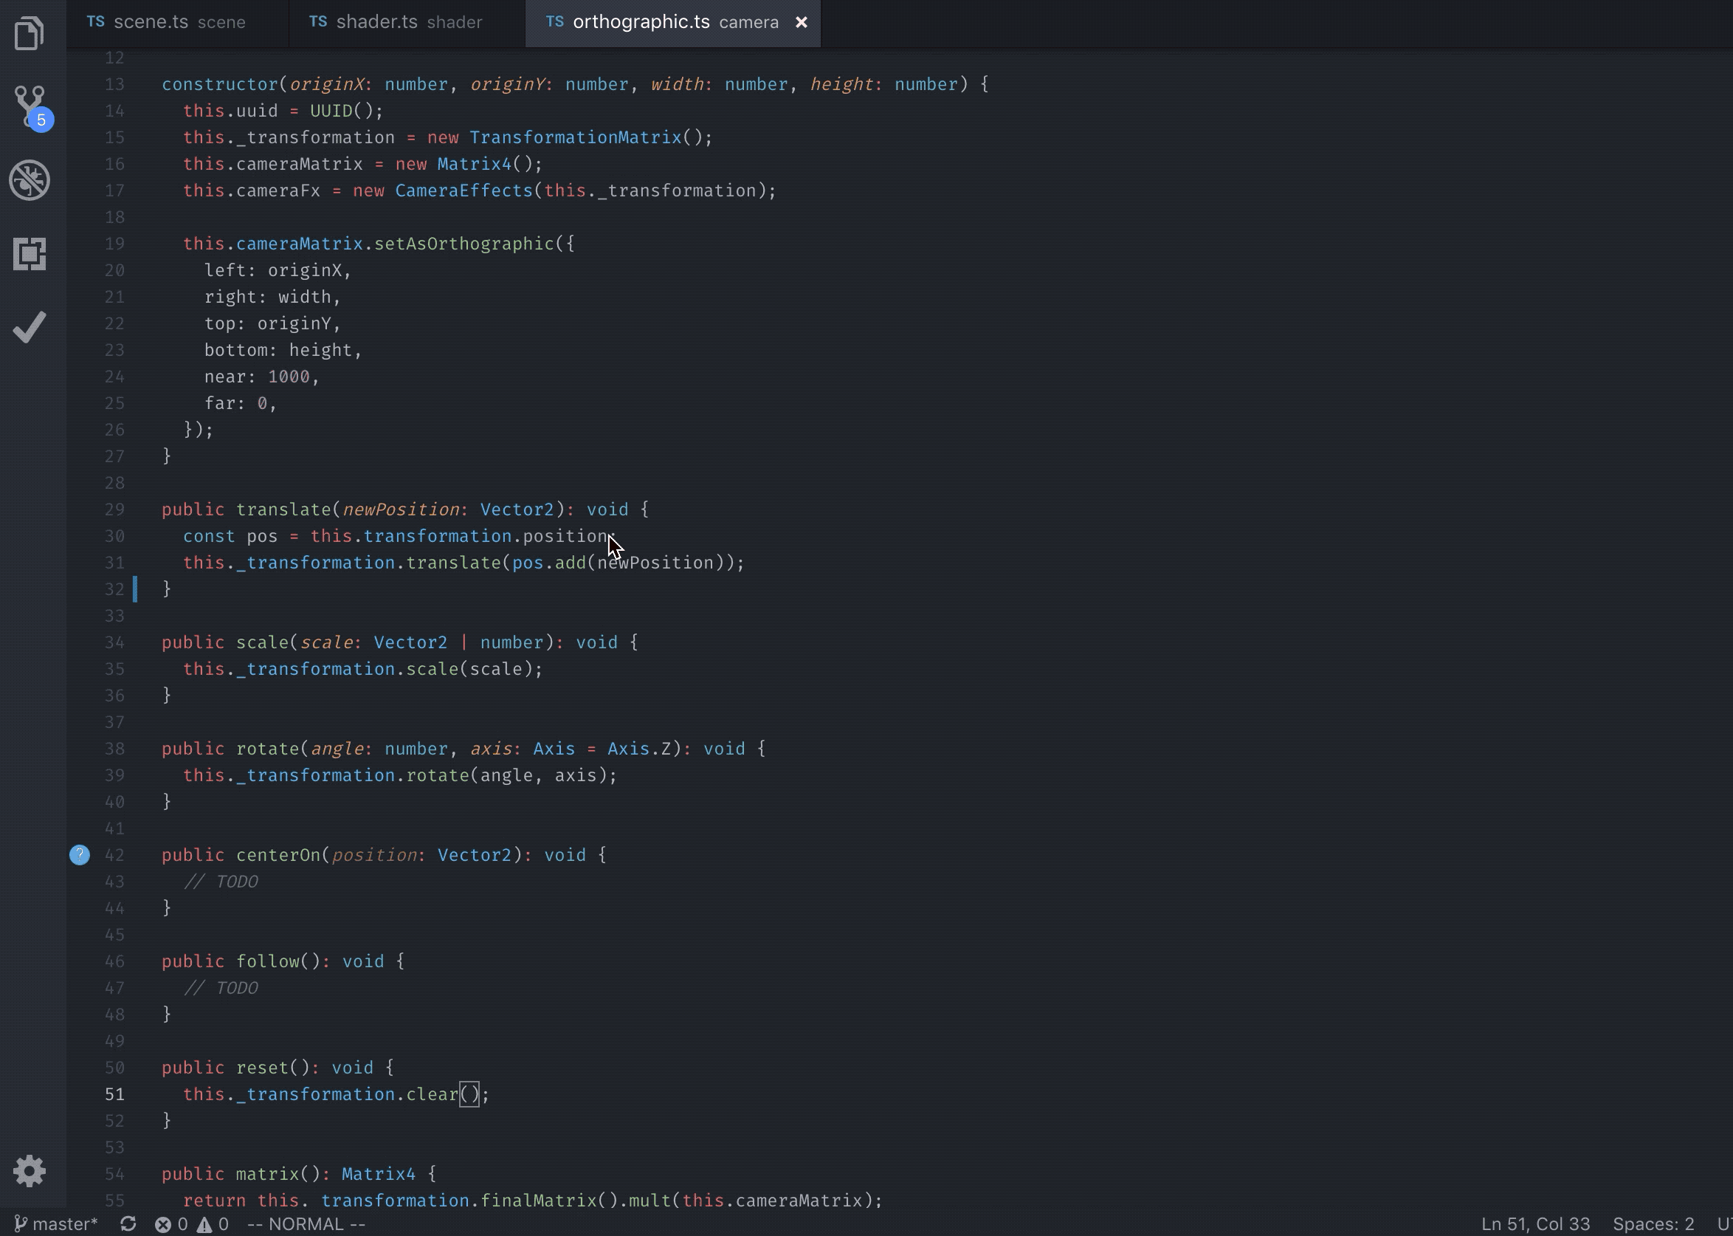The height and width of the screenshot is (1236, 1733).
Task: Open the Spaces: 2 indentation setting
Action: point(1653,1224)
